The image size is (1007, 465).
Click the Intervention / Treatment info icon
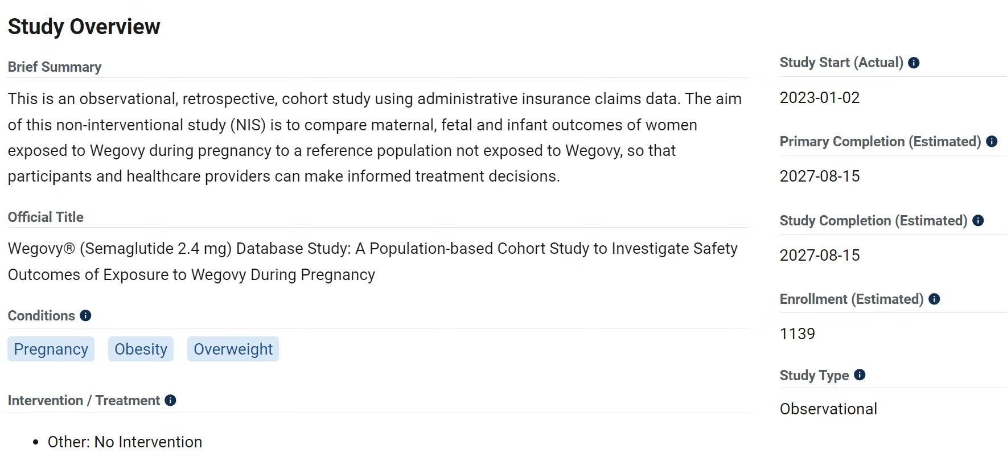click(170, 401)
